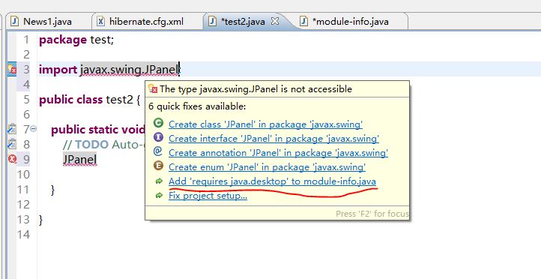This screenshot has height=279, width=541.
Task: Open Fix project setup link
Action: [x=208, y=196]
